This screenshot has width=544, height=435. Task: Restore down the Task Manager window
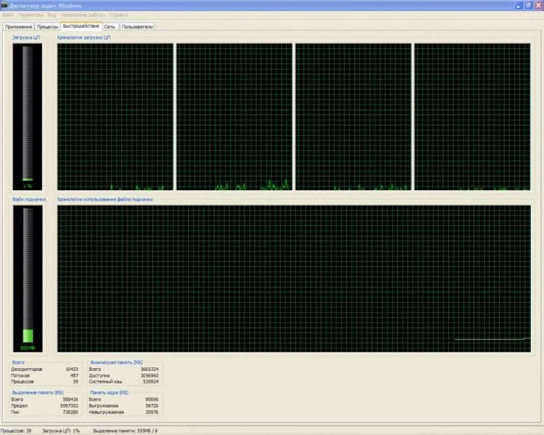pos(528,5)
